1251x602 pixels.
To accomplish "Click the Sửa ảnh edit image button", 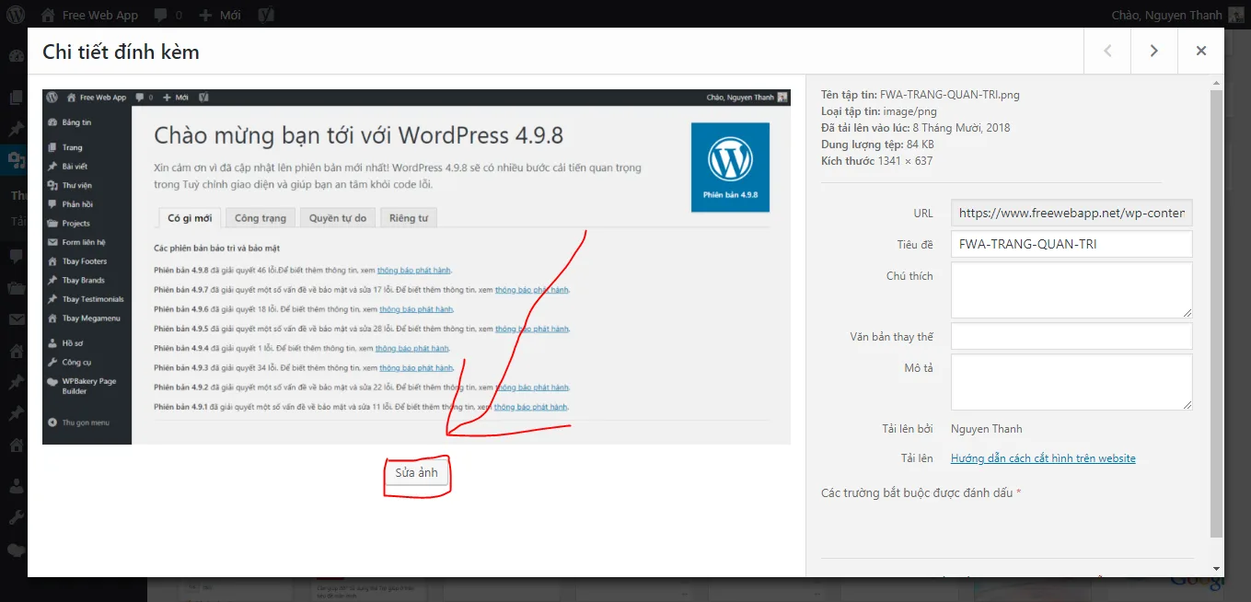I will [417, 473].
